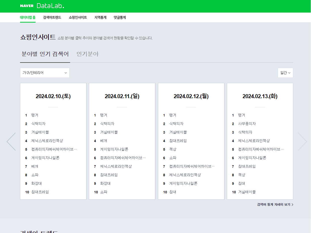Click rank 6 컴퓨터의자 in 2024.02.11 list
The width and height of the screenshot is (311, 233).
123,158
